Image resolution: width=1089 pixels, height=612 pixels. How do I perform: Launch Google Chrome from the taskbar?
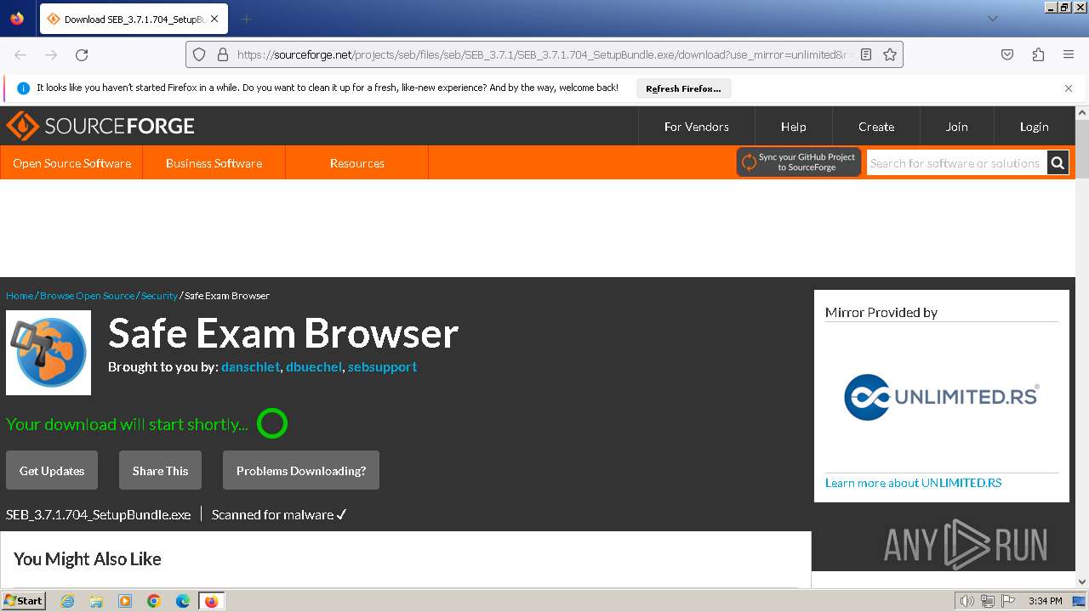[x=154, y=601]
